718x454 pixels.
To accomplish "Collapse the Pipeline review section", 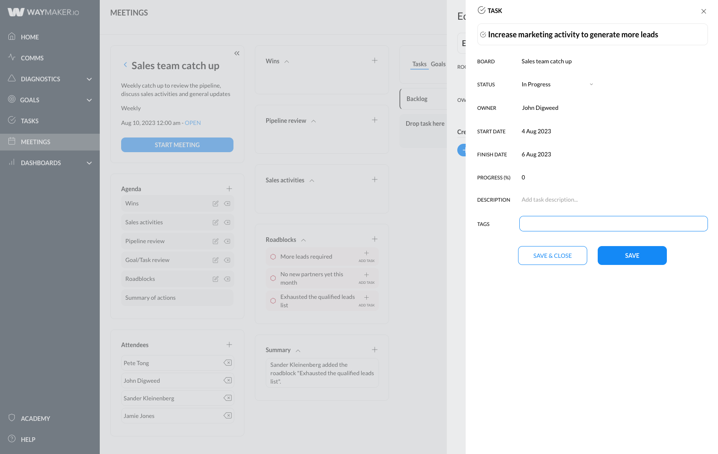I will pos(314,121).
